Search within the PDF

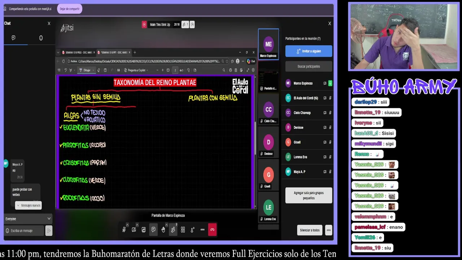click(x=224, y=70)
